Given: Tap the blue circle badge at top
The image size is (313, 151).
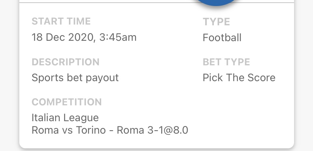Looking at the screenshot, I should coord(216,2).
